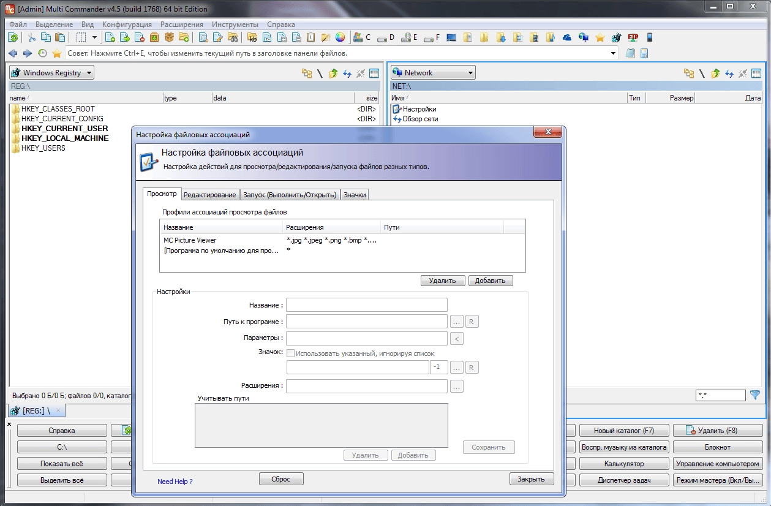The width and height of the screenshot is (771, 506).
Task: Click the blue cloud toolbar icon
Action: point(567,37)
